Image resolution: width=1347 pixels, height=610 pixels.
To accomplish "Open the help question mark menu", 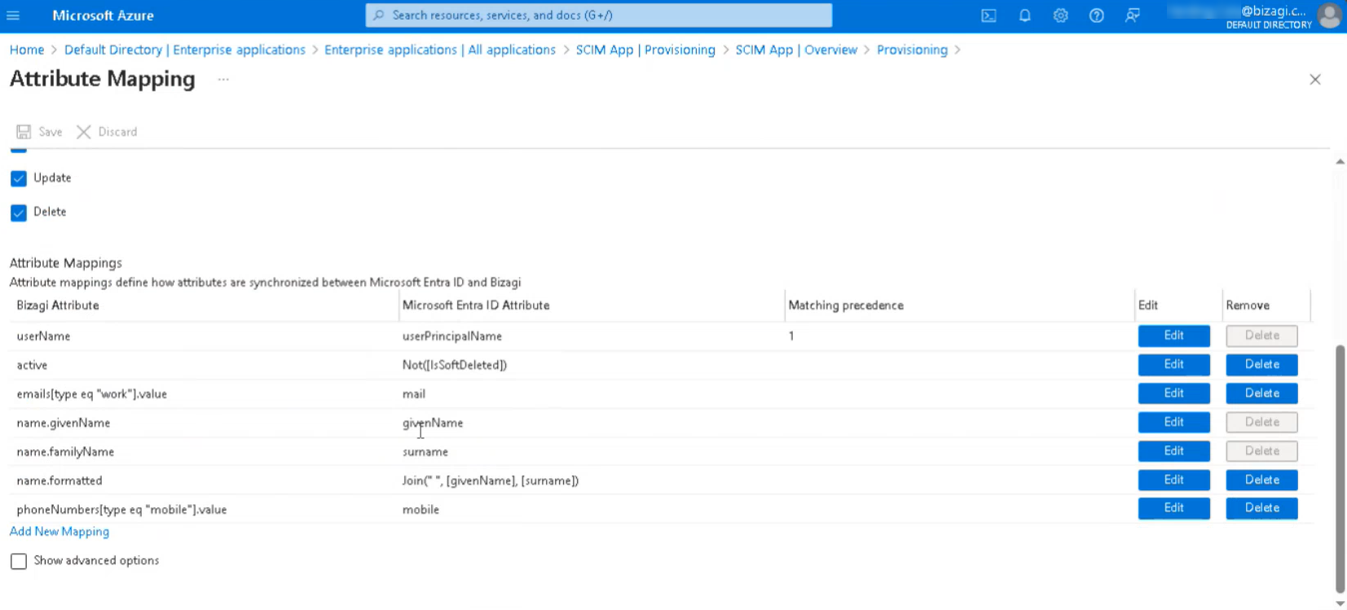I will pos(1096,15).
